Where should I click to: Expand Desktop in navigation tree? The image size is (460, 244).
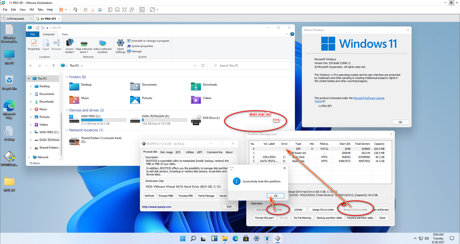pos(31,86)
